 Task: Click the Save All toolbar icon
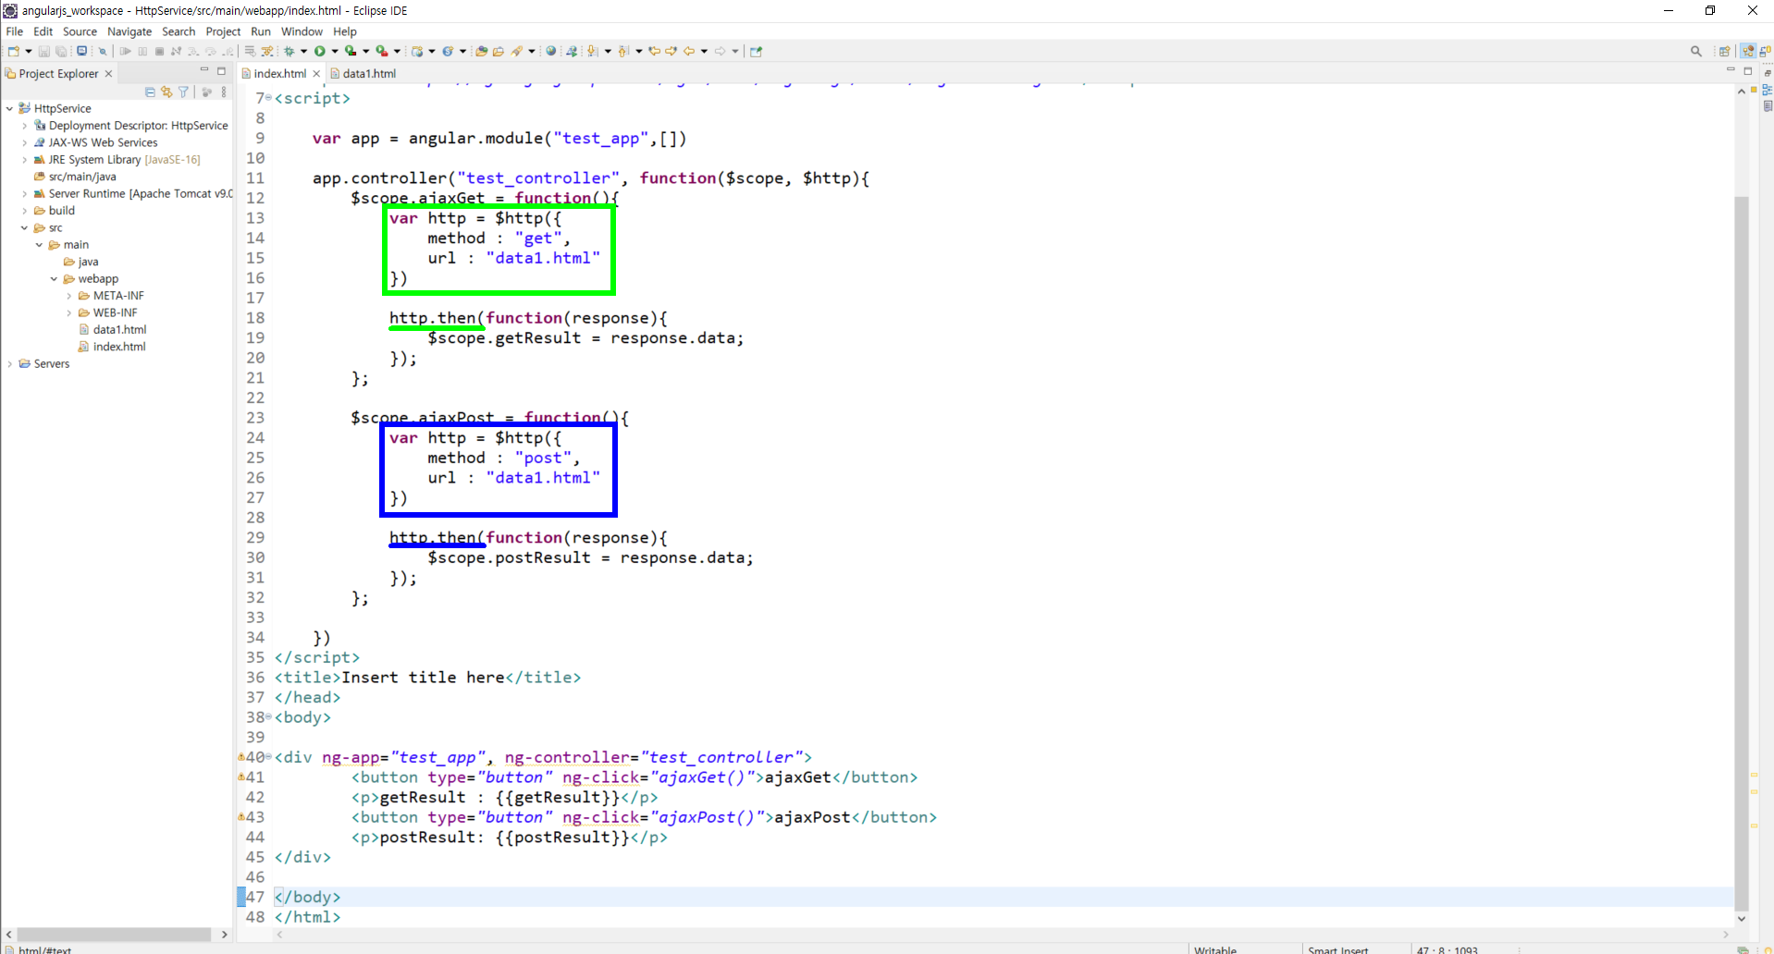[61, 52]
